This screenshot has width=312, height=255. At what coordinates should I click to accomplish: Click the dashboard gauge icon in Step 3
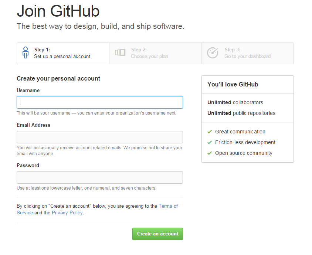(x=213, y=53)
